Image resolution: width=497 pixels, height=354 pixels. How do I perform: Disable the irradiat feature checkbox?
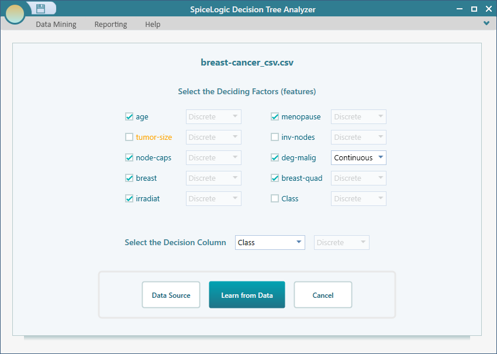(129, 198)
